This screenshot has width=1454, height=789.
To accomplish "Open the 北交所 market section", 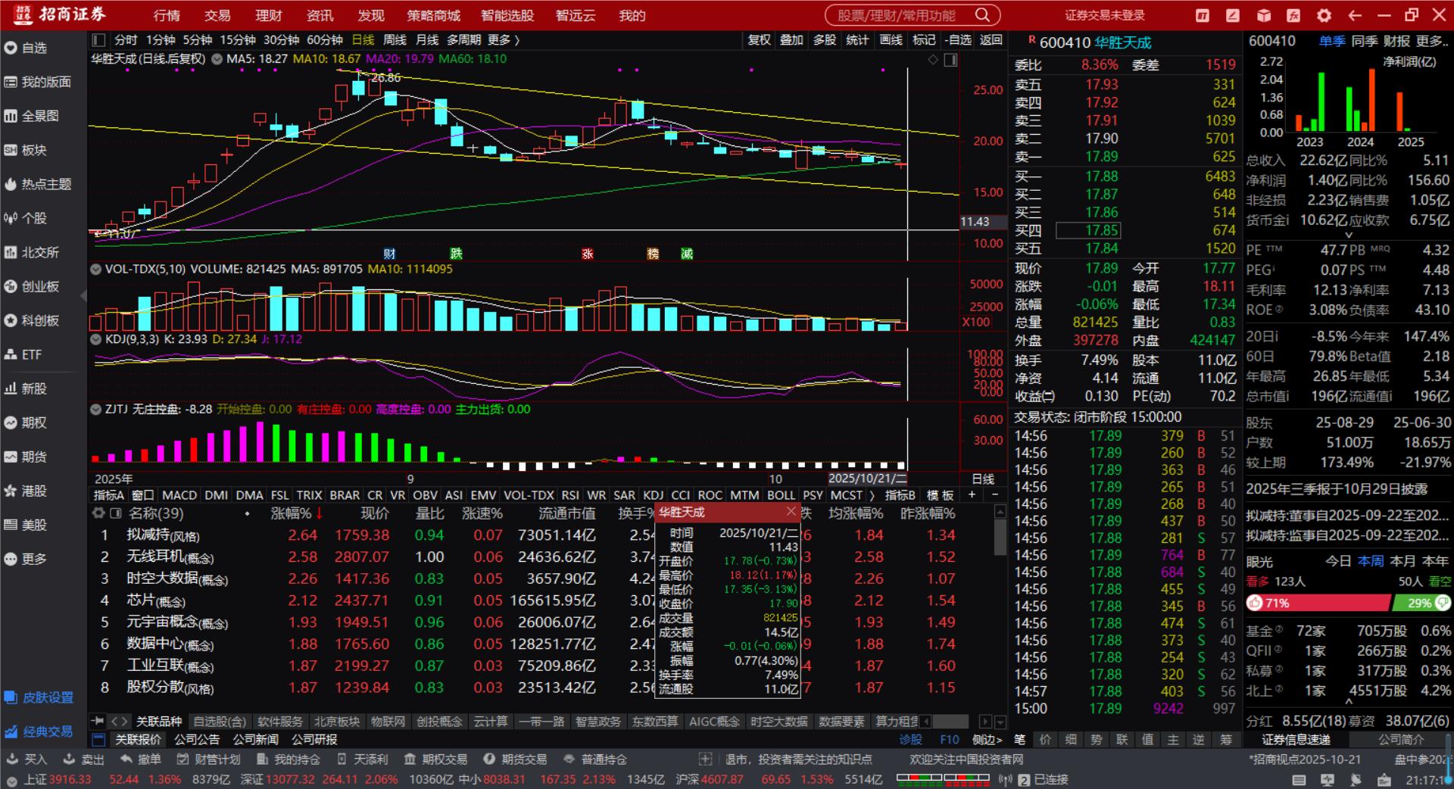I will [x=32, y=252].
